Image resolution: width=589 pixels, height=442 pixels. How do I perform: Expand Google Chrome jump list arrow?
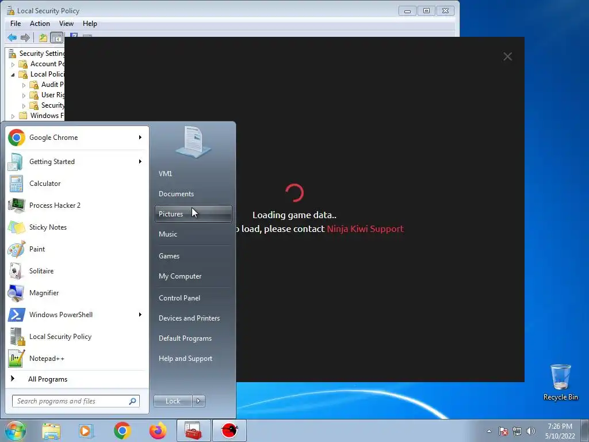(140, 138)
